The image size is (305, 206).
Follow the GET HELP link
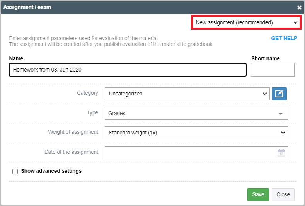click(x=284, y=38)
